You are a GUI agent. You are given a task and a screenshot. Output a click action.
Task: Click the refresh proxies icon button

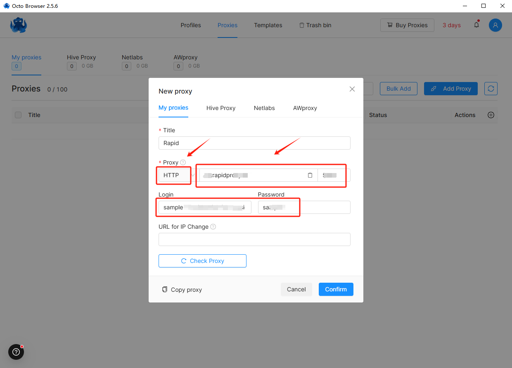pos(491,89)
